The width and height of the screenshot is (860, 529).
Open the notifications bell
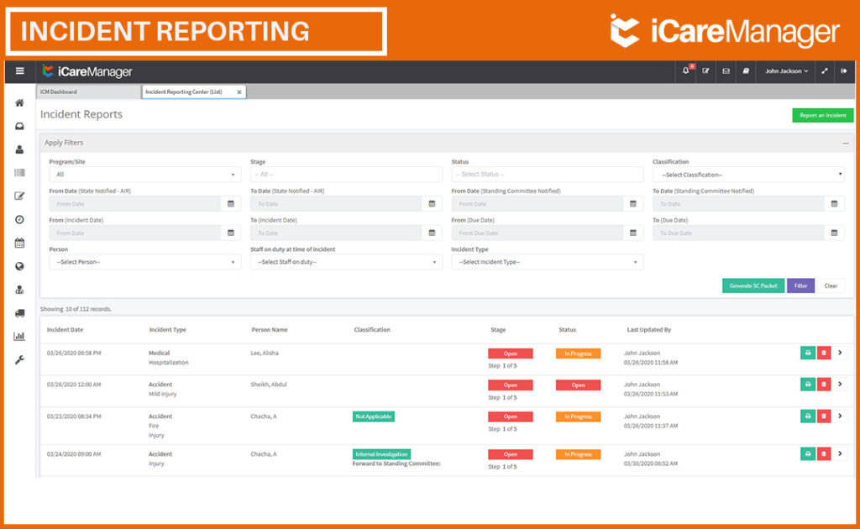(x=685, y=71)
